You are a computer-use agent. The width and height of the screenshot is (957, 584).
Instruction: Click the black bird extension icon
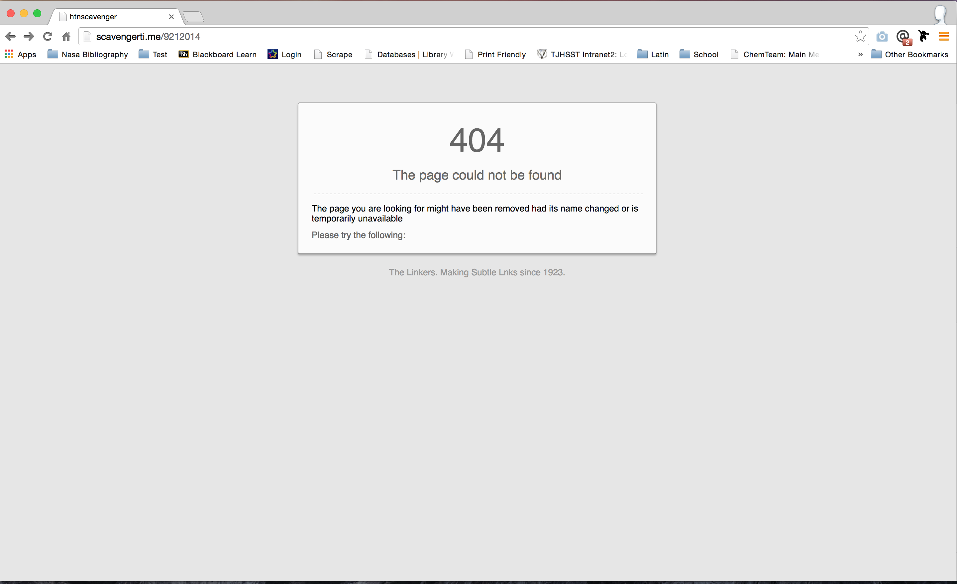923,36
